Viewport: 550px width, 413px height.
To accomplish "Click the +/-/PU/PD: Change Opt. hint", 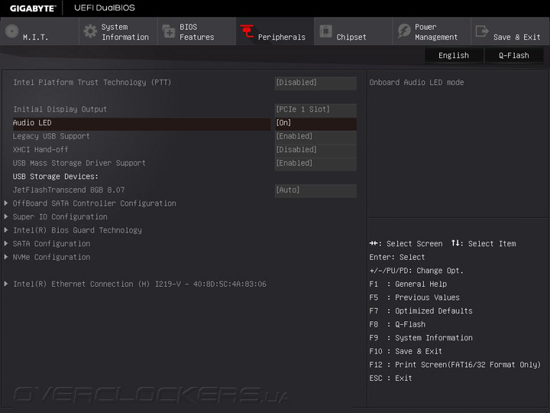I will 416,271.
